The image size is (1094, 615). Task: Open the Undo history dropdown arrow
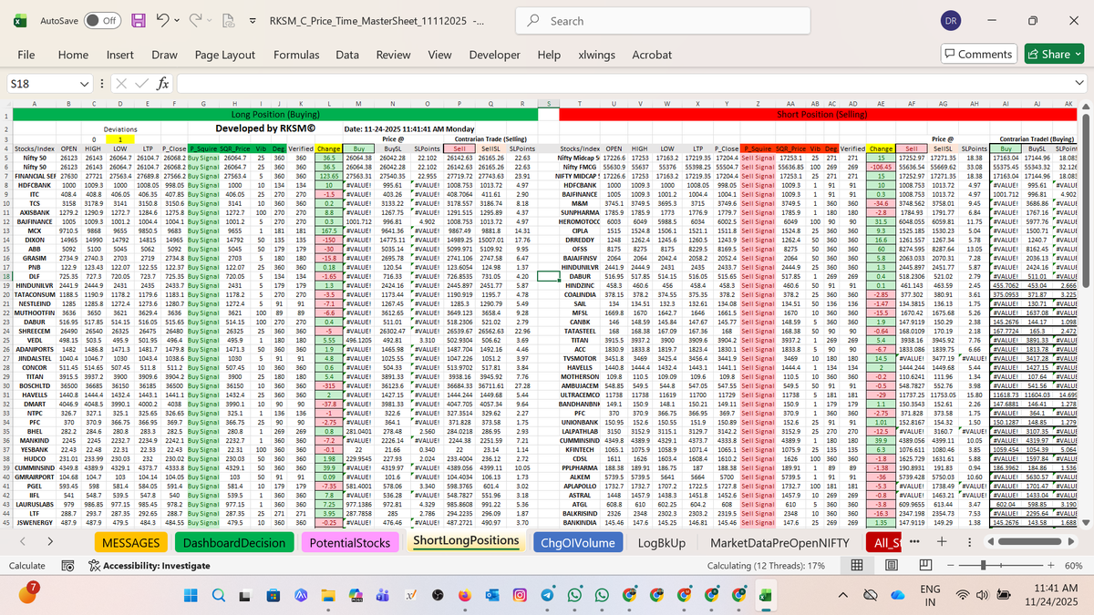(177, 20)
